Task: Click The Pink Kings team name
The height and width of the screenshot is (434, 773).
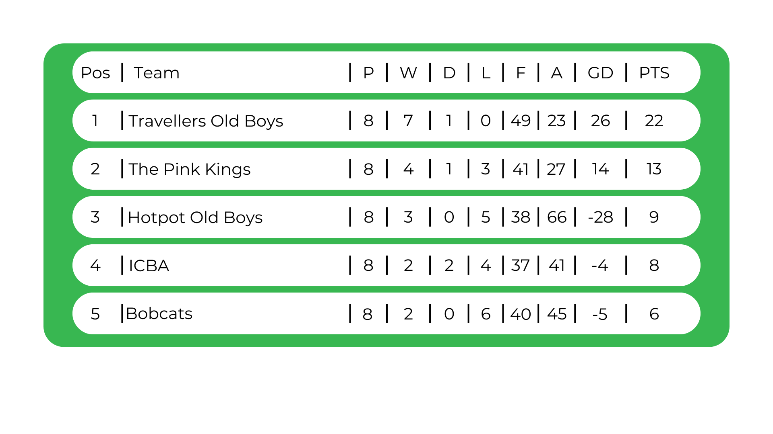Action: coord(189,169)
